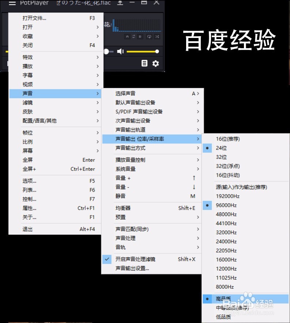Open 关于... F1 entry
290x323 pixels.
tap(55, 217)
